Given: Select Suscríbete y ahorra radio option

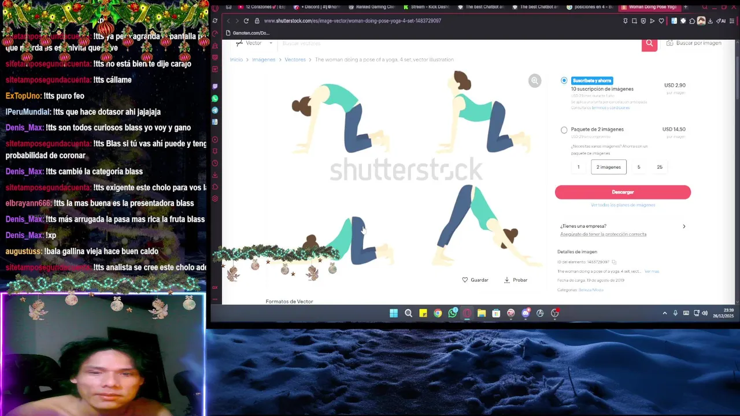Looking at the screenshot, I should 564,80.
